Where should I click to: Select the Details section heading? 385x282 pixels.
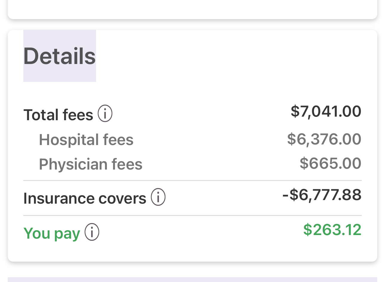(60, 56)
